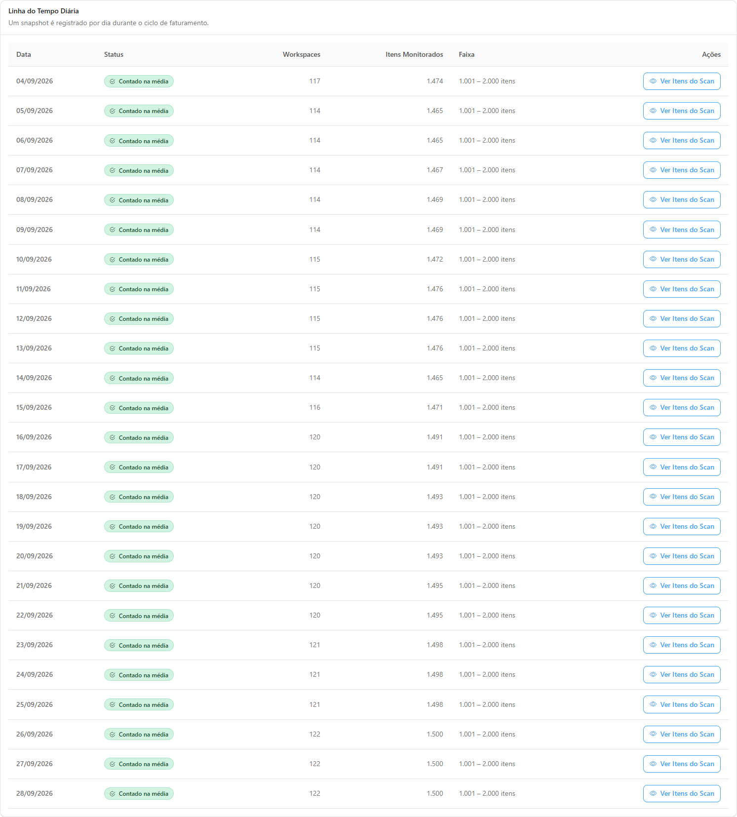Open Ver Itens do Scan for 28/09/2026
This screenshot has height=817, width=737.
pos(682,793)
